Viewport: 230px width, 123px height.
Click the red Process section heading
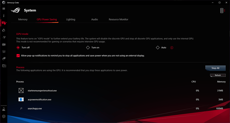(20, 67)
